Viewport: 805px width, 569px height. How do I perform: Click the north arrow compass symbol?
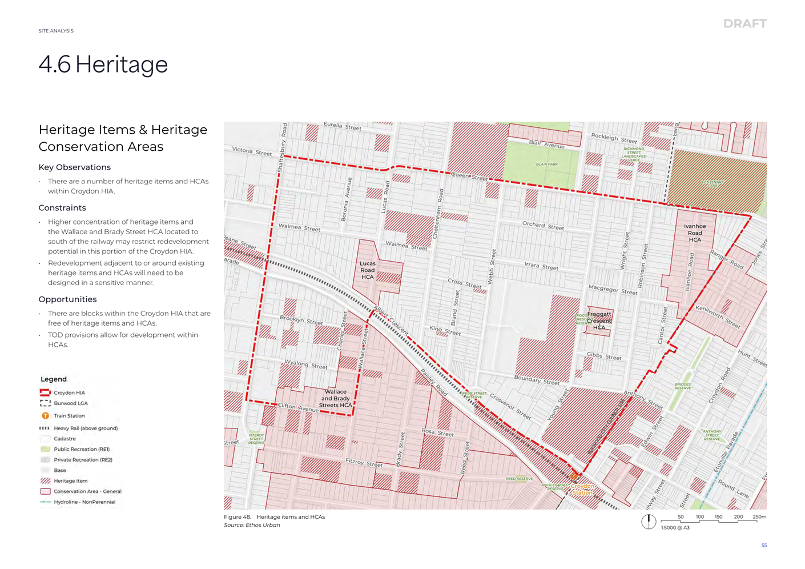648,522
